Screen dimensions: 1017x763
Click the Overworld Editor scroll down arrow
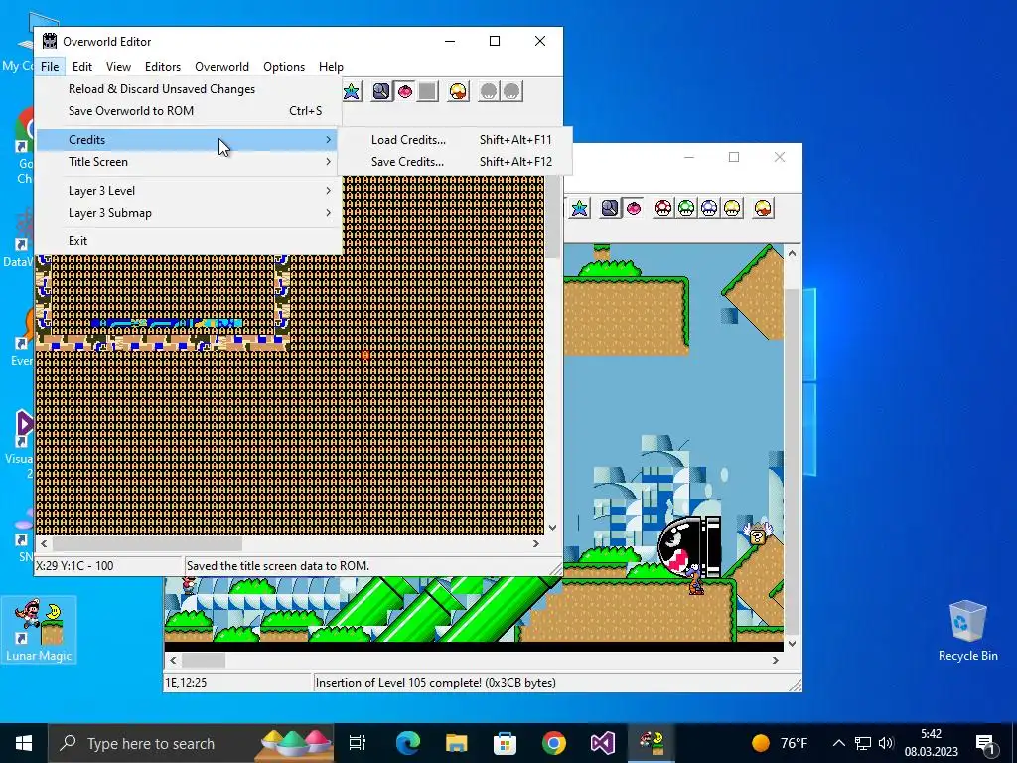coord(552,528)
